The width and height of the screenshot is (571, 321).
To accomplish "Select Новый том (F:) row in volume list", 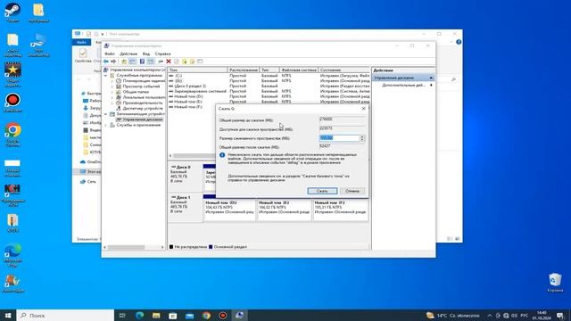I will pyautogui.click(x=192, y=107).
